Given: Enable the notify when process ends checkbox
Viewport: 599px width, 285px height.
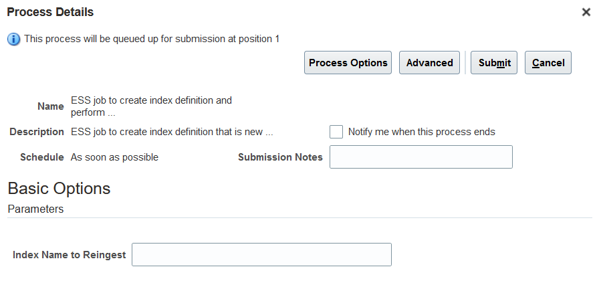Looking at the screenshot, I should coord(336,132).
